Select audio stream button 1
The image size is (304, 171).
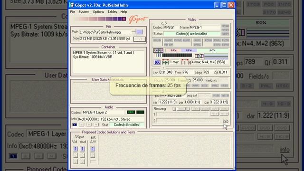(x=75, y=124)
